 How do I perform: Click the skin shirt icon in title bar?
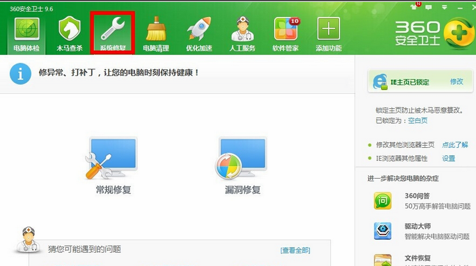point(414,7)
